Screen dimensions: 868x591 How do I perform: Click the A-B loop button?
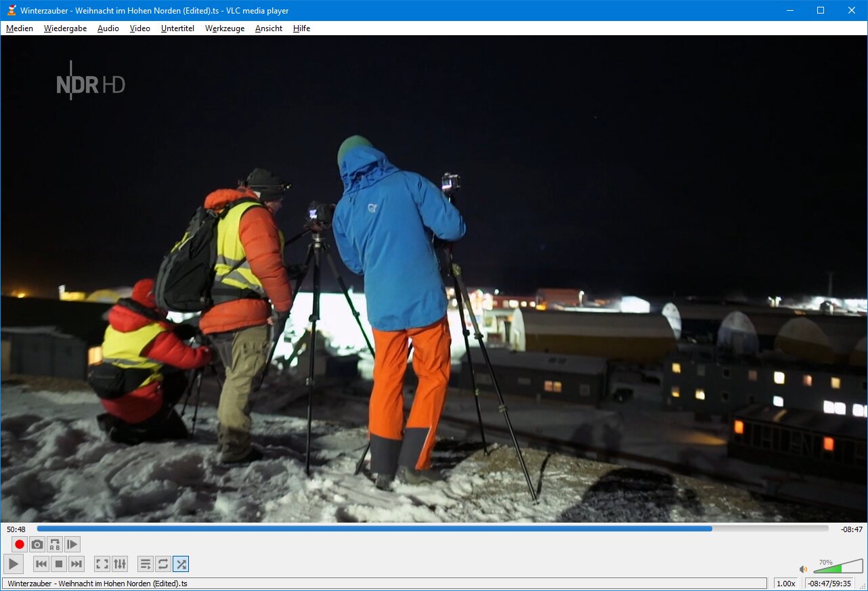(55, 544)
